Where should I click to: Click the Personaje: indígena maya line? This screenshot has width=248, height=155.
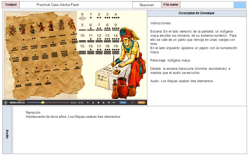click(171, 60)
